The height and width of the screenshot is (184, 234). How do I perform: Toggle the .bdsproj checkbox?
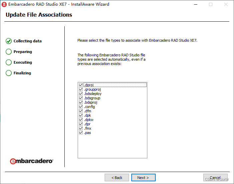[x=81, y=102]
